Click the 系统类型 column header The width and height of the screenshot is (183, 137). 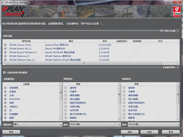pyautogui.click(x=137, y=41)
